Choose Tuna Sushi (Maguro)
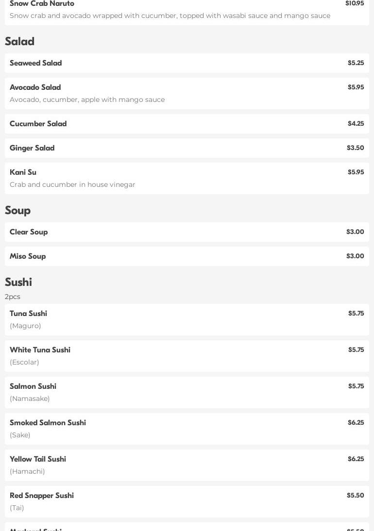Image resolution: width=374 pixels, height=531 pixels. click(x=28, y=314)
